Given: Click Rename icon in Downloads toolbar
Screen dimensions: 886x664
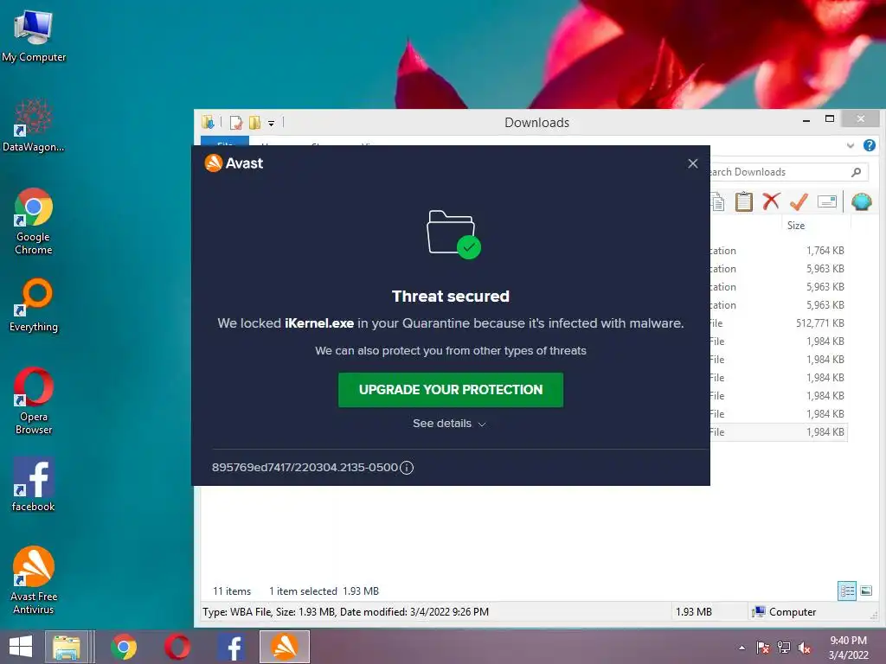Looking at the screenshot, I should pos(826,201).
